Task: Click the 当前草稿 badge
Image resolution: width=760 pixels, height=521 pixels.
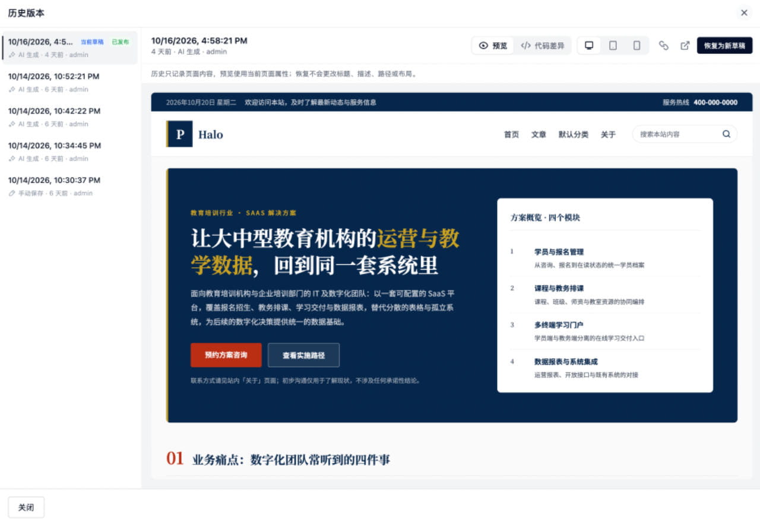Action: click(x=92, y=42)
